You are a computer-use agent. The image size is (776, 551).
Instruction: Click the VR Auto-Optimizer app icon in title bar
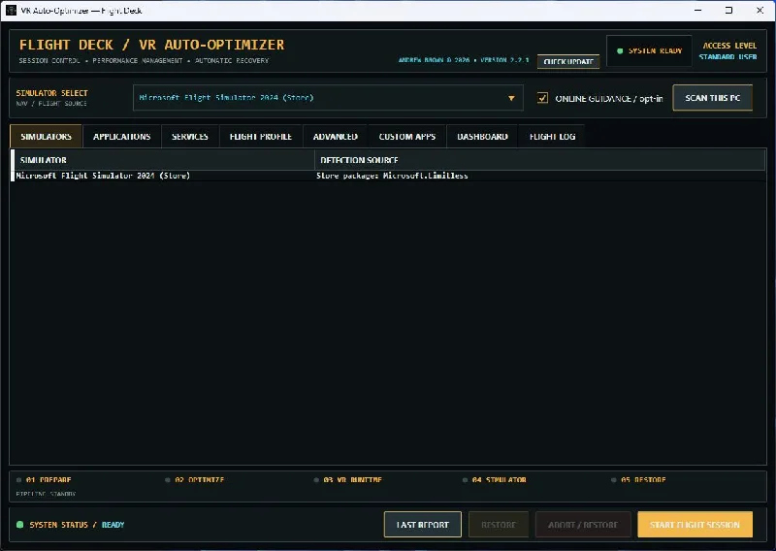[x=11, y=10]
